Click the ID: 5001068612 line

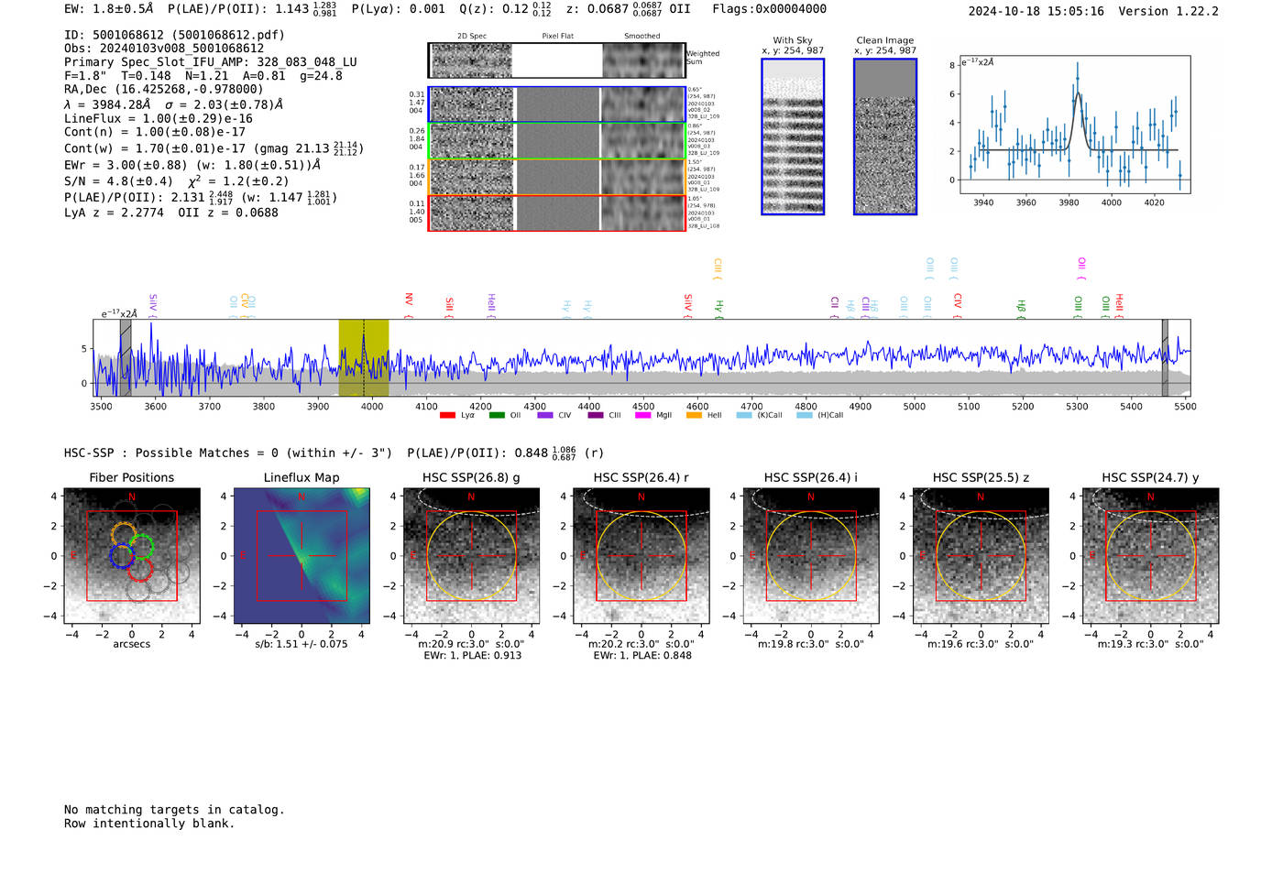174,35
